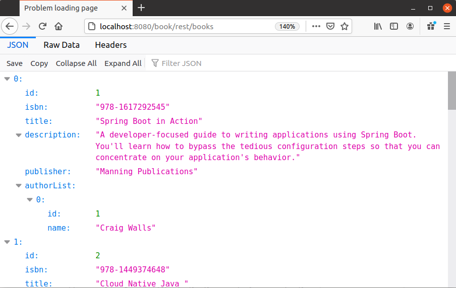Screen dimensions: 456x288
Task: Click Expand All
Action: 123,63
